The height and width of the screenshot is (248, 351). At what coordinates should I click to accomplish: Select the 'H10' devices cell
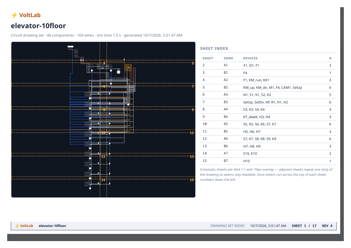(247, 161)
